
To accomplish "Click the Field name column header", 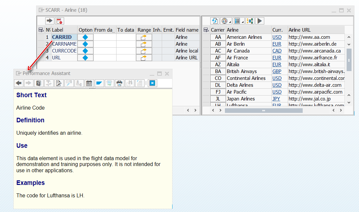I will (187, 30).
